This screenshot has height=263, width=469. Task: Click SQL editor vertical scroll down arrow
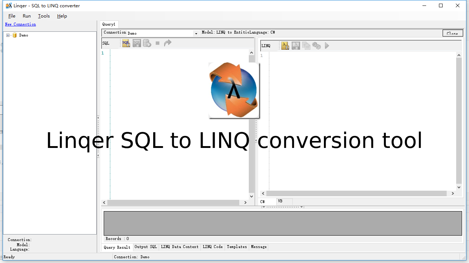coord(251,196)
